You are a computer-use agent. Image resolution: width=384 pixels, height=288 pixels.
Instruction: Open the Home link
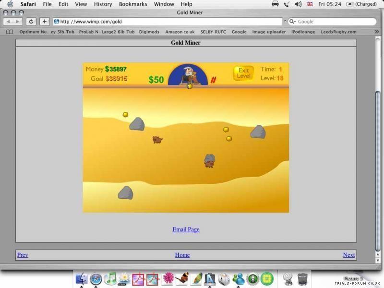[182, 255]
